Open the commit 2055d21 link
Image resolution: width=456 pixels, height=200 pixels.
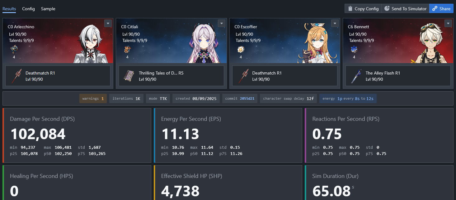(x=240, y=98)
